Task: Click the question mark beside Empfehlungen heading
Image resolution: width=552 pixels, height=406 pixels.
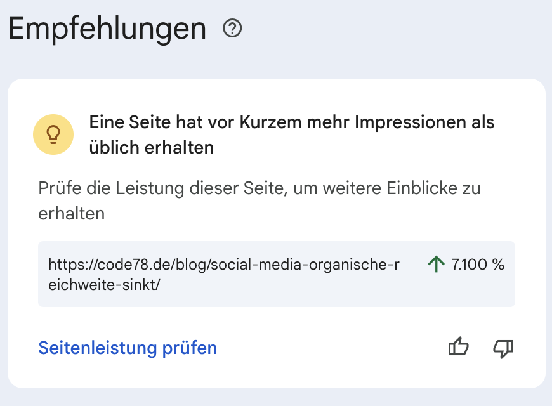Action: [x=233, y=28]
